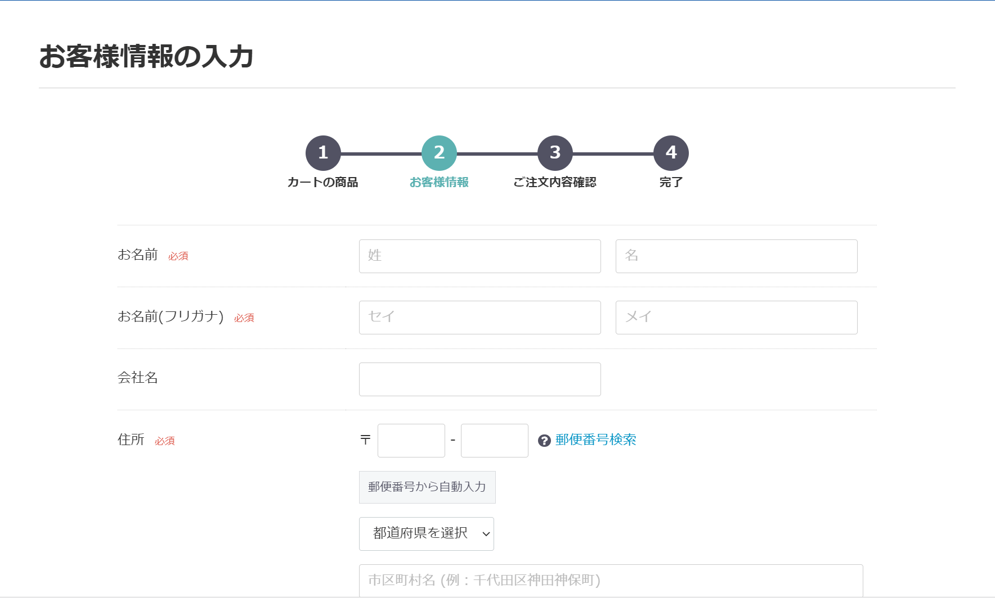Click the question mark help icon
This screenshot has height=598, width=995.
544,441
